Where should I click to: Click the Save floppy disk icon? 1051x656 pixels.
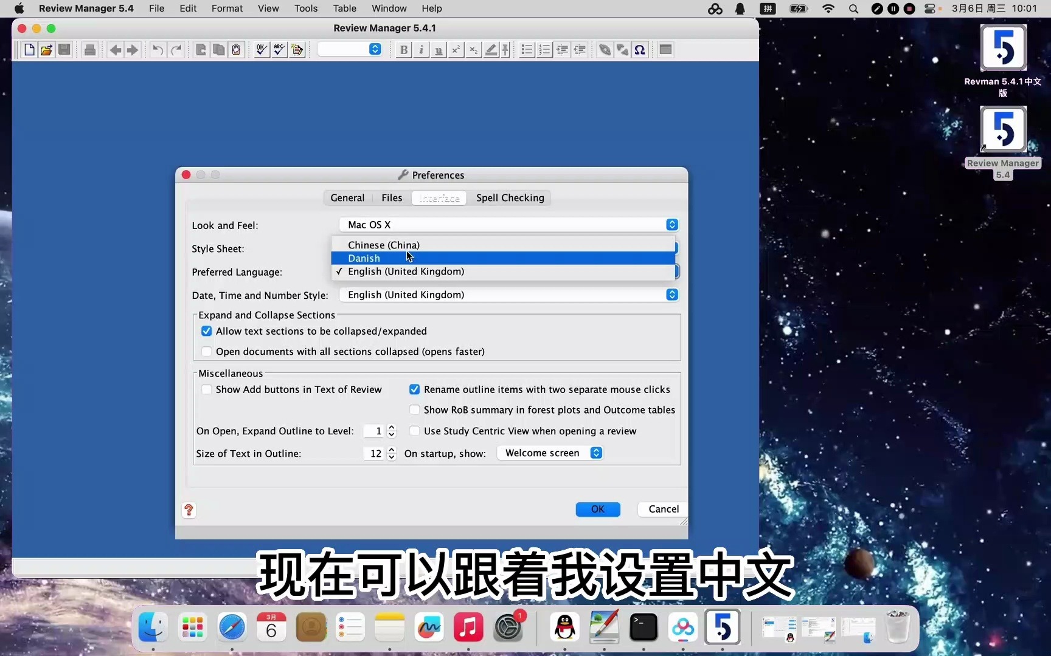pos(64,50)
